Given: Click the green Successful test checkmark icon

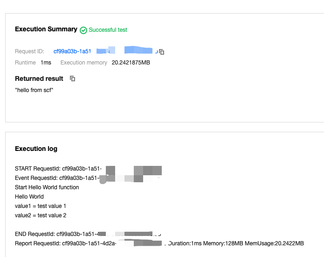Looking at the screenshot, I should click(83, 30).
